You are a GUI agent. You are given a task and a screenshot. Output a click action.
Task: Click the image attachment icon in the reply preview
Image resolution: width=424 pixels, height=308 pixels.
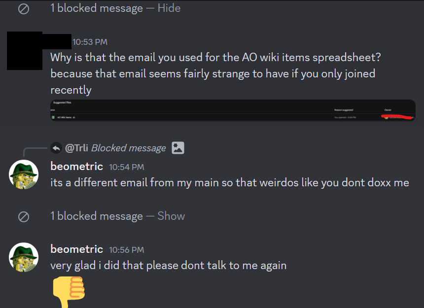pos(177,147)
